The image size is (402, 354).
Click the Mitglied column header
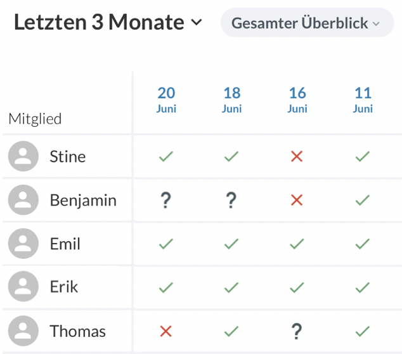click(35, 119)
